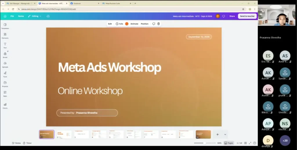Open Notes in bottom bar
Image resolution: width=297 pixels, height=150 pixels.
[16, 143]
